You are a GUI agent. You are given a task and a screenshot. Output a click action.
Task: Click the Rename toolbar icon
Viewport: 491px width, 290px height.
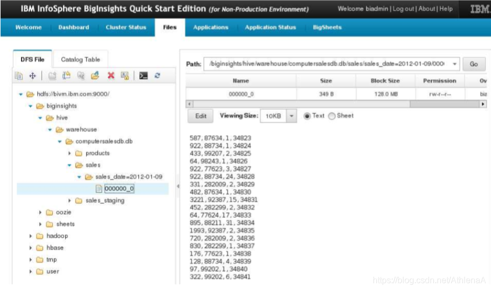[66, 75]
